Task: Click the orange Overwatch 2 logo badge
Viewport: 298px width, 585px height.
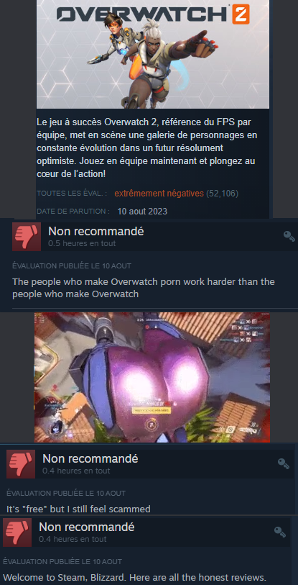Action: [241, 14]
